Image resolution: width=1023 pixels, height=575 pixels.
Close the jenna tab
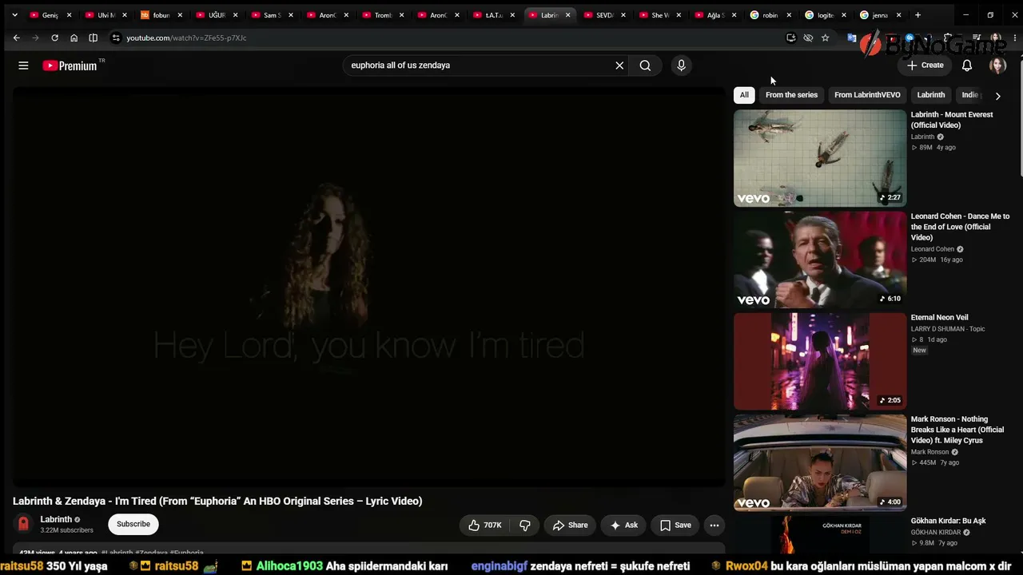(x=899, y=15)
